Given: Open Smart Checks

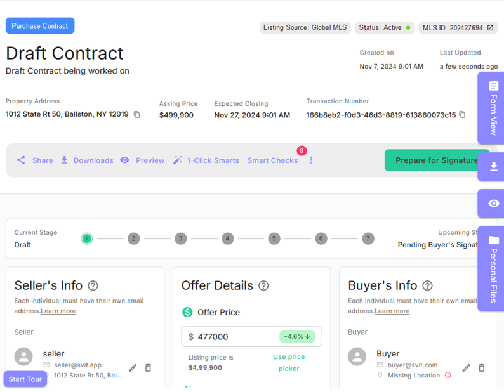Looking at the screenshot, I should 272,160.
